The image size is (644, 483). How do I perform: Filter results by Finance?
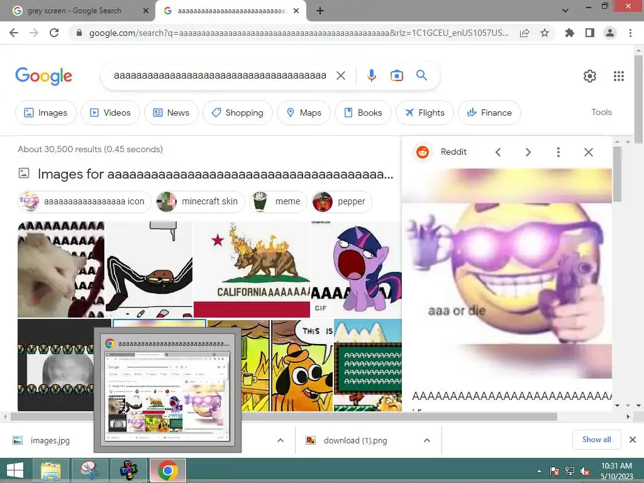pyautogui.click(x=489, y=113)
